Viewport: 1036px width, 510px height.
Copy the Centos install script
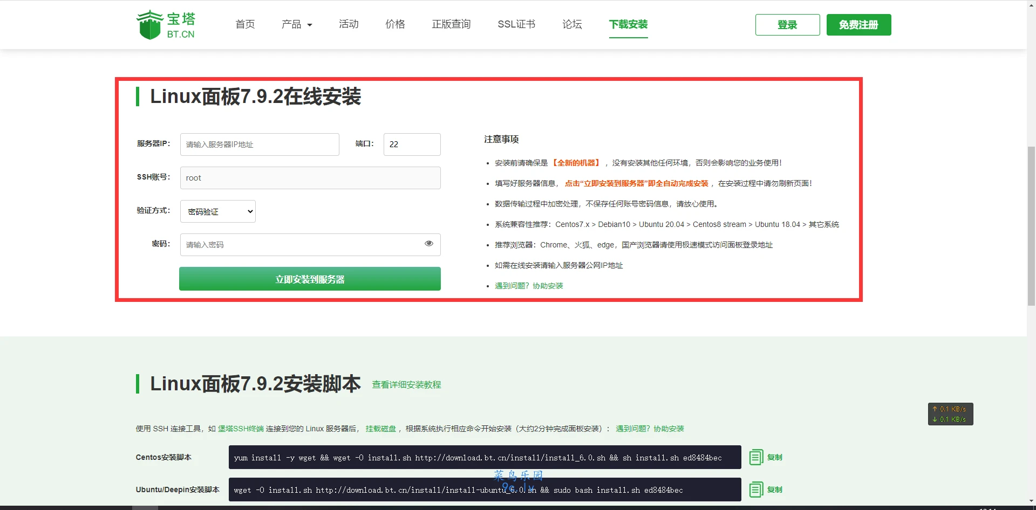click(766, 457)
